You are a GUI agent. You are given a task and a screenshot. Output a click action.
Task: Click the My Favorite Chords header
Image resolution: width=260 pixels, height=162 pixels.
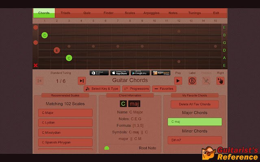[x=195, y=96]
